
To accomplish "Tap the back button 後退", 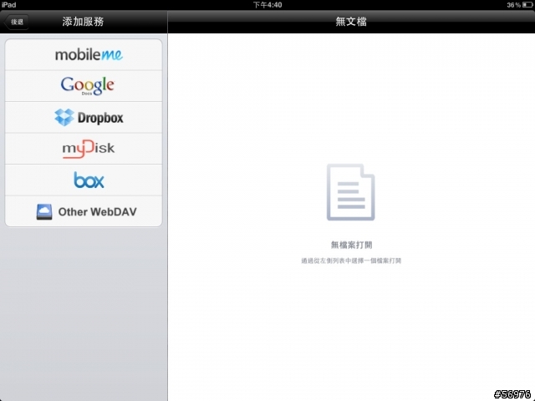I will pos(16,23).
